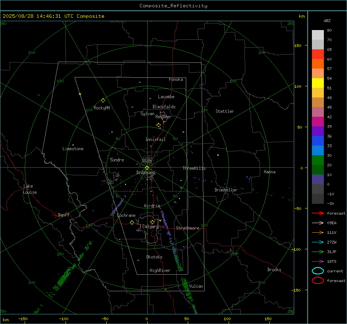Click the ThreeHills town label
The height and width of the screenshot is (324, 347).
point(194,168)
